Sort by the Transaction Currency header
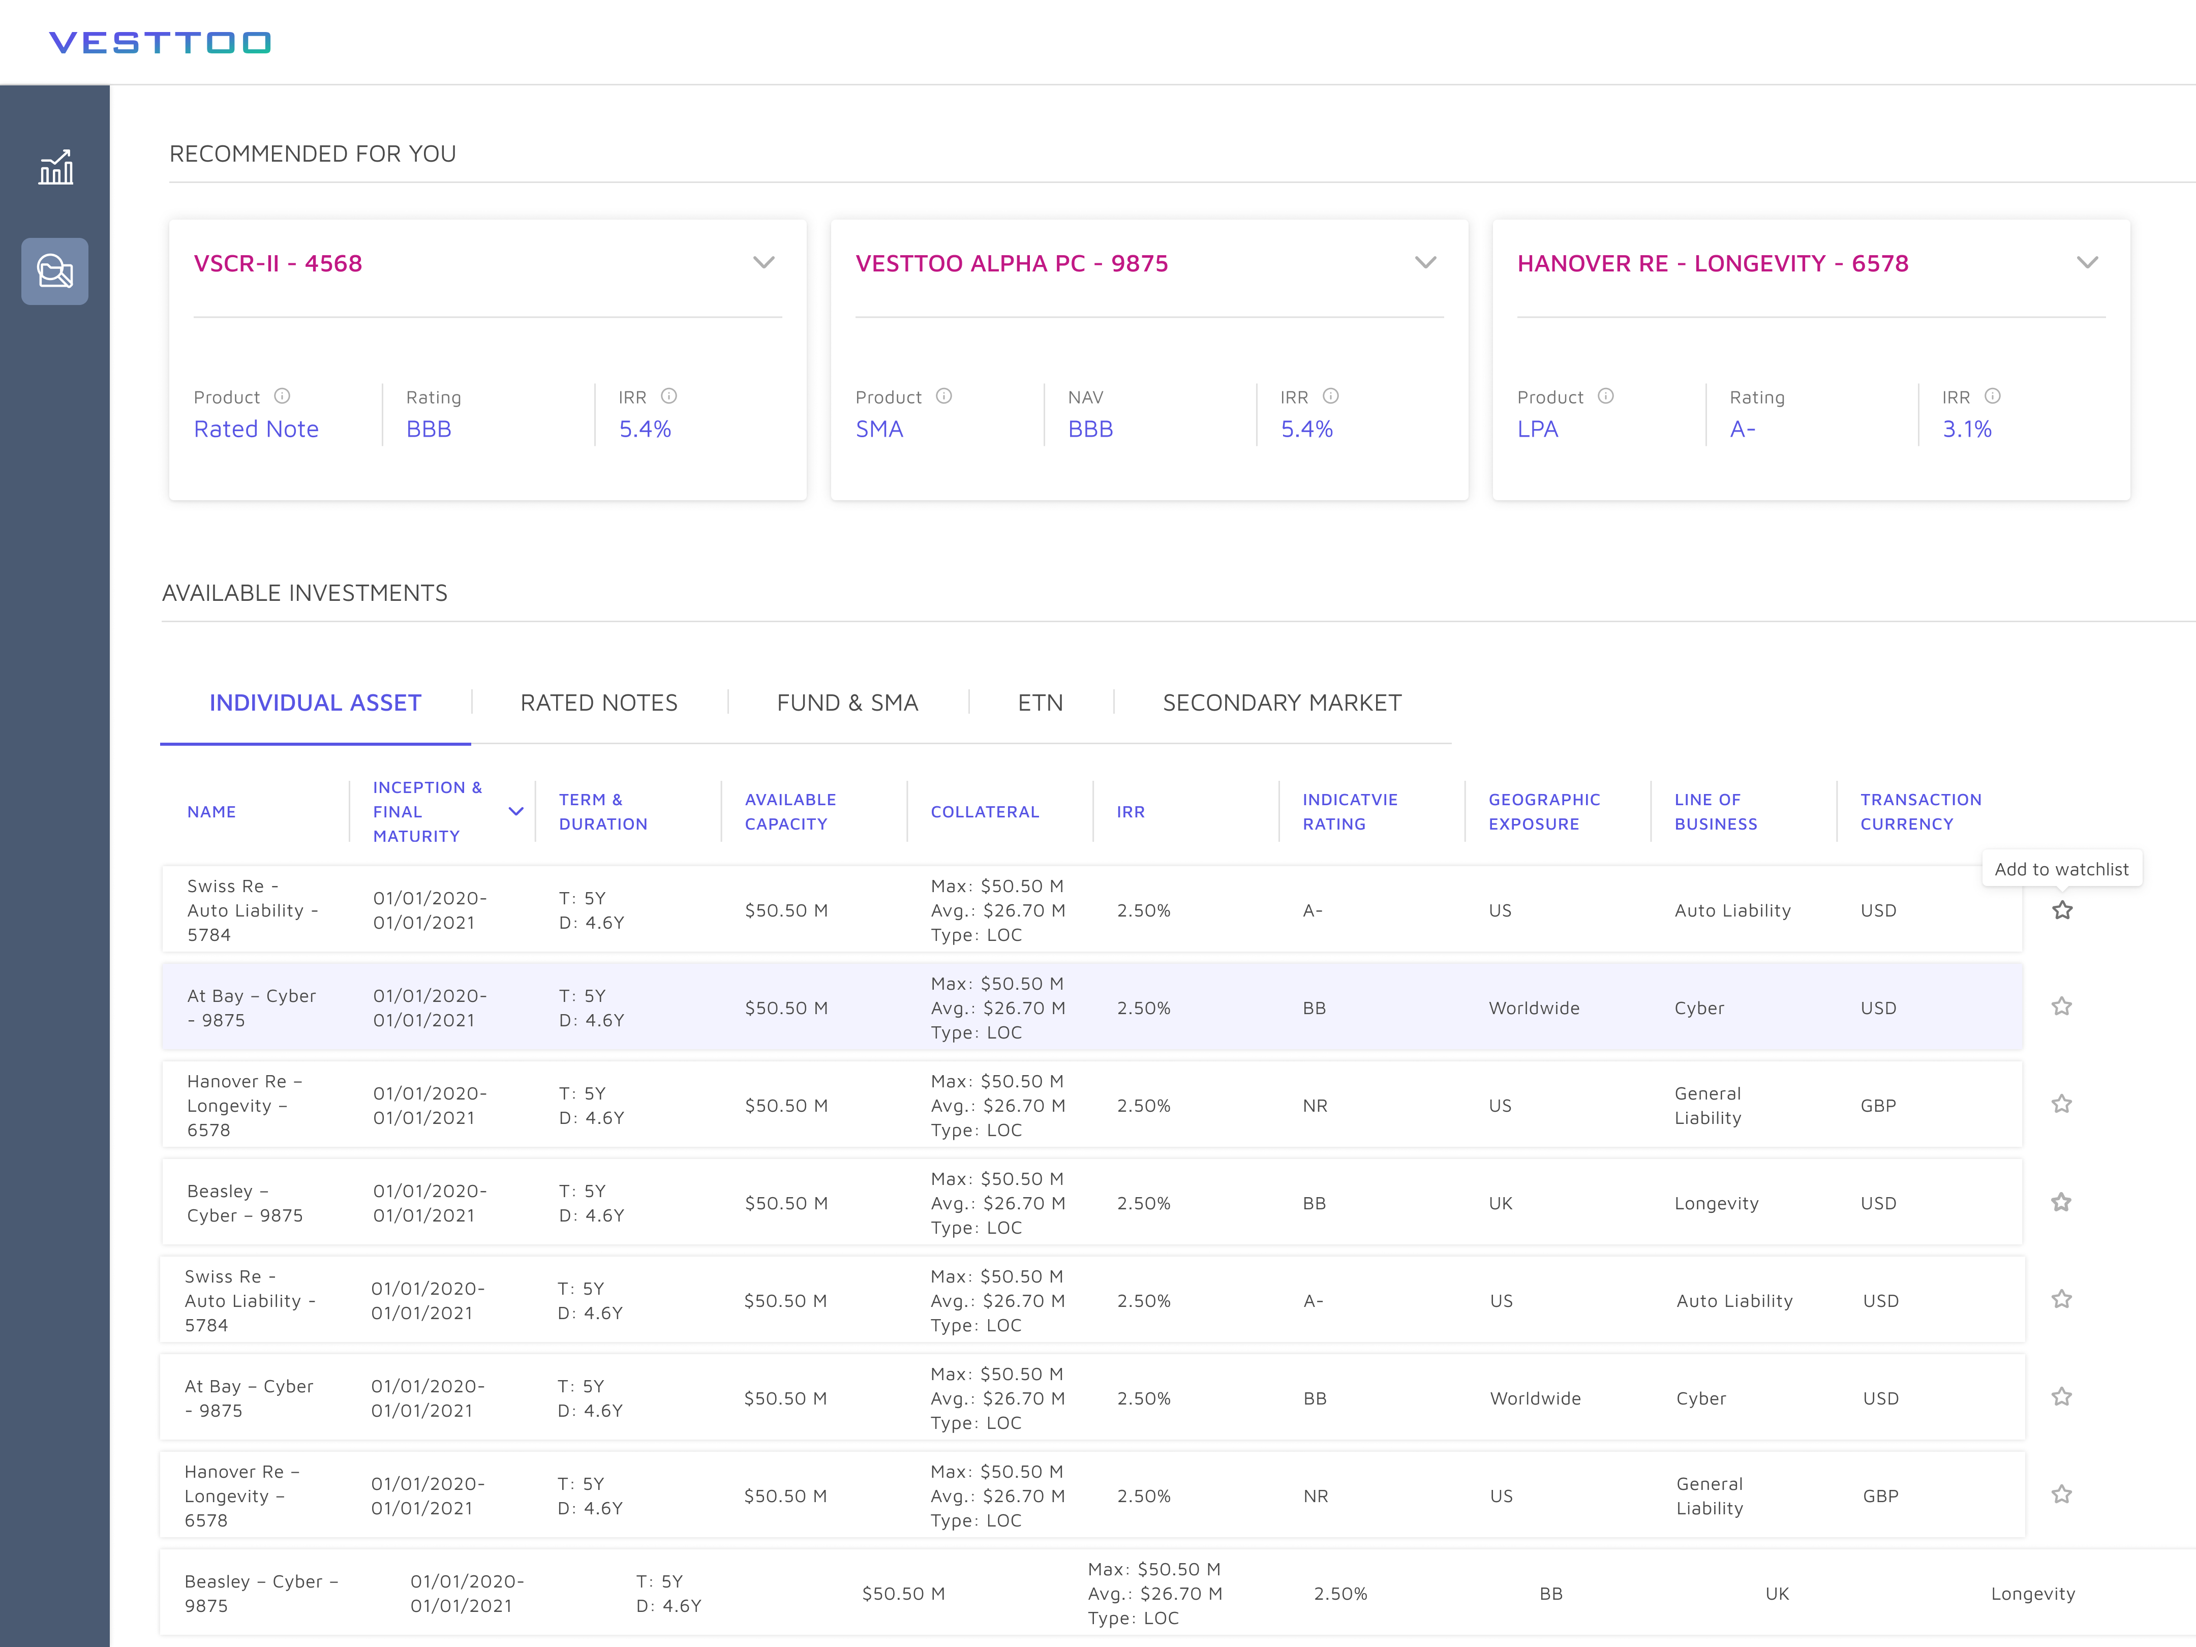 (x=1921, y=812)
